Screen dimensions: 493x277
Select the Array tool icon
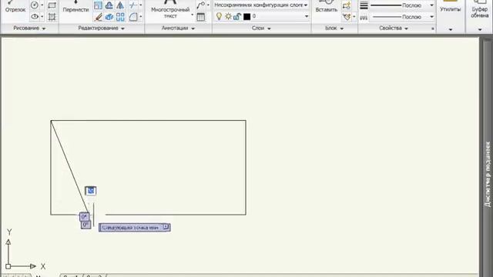coord(120,17)
